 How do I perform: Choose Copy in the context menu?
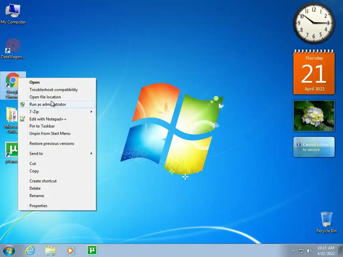[57, 171]
